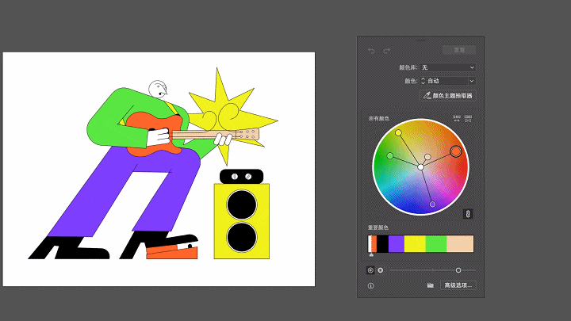Click random color order icon above wheel
This screenshot has height=321, width=571.
tap(457, 119)
